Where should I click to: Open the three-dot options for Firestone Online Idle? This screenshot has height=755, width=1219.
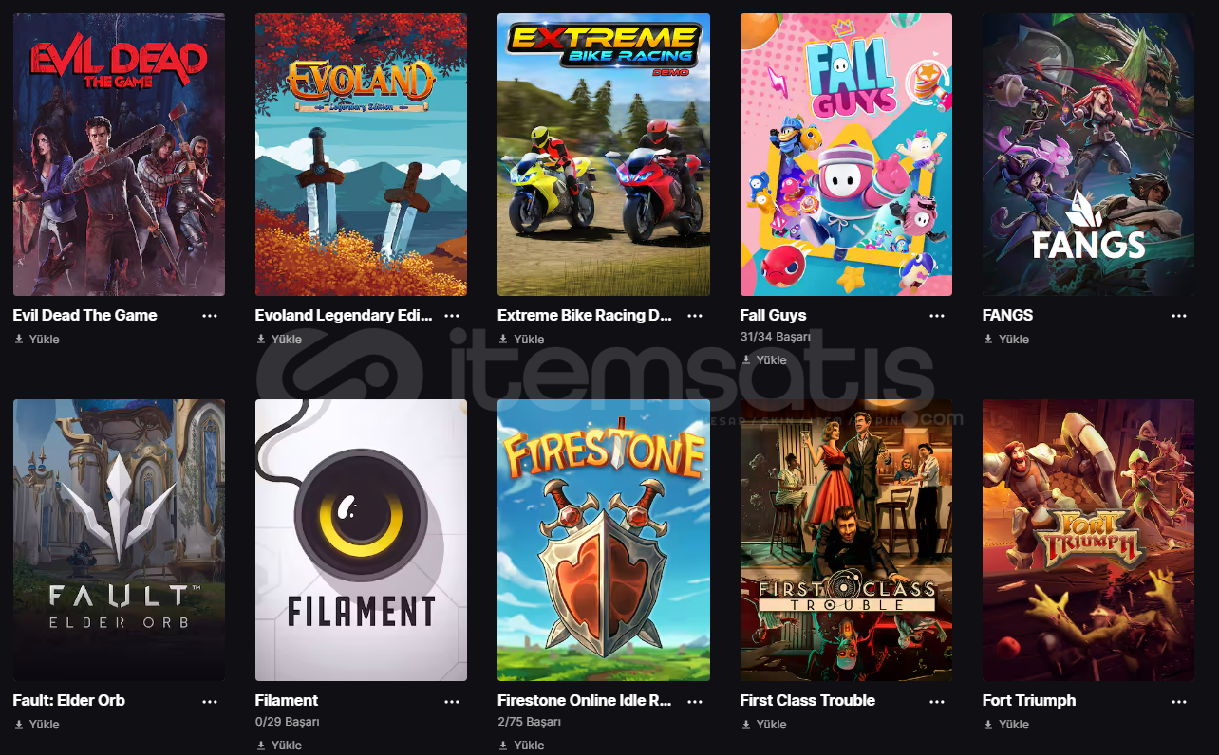(x=695, y=701)
